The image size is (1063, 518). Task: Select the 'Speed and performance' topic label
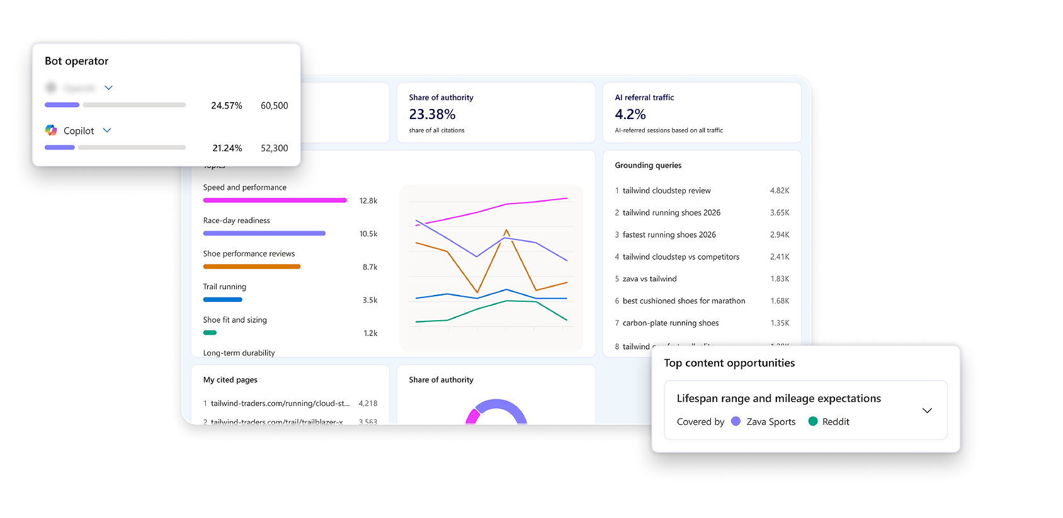245,187
